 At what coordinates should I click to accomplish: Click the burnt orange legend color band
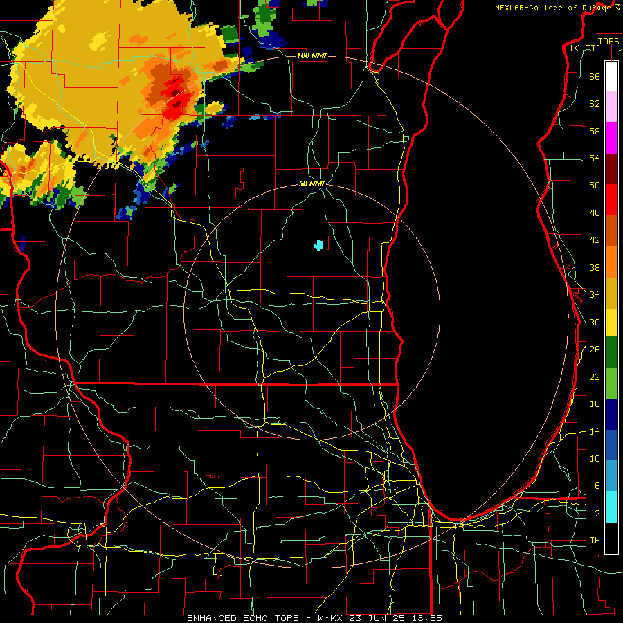(611, 231)
